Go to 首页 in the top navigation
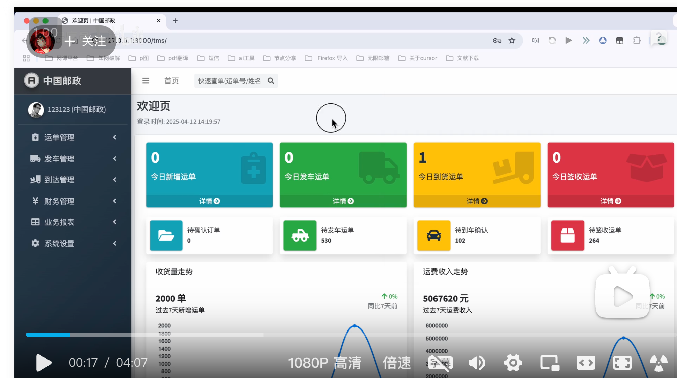The image size is (677, 378). (x=171, y=81)
